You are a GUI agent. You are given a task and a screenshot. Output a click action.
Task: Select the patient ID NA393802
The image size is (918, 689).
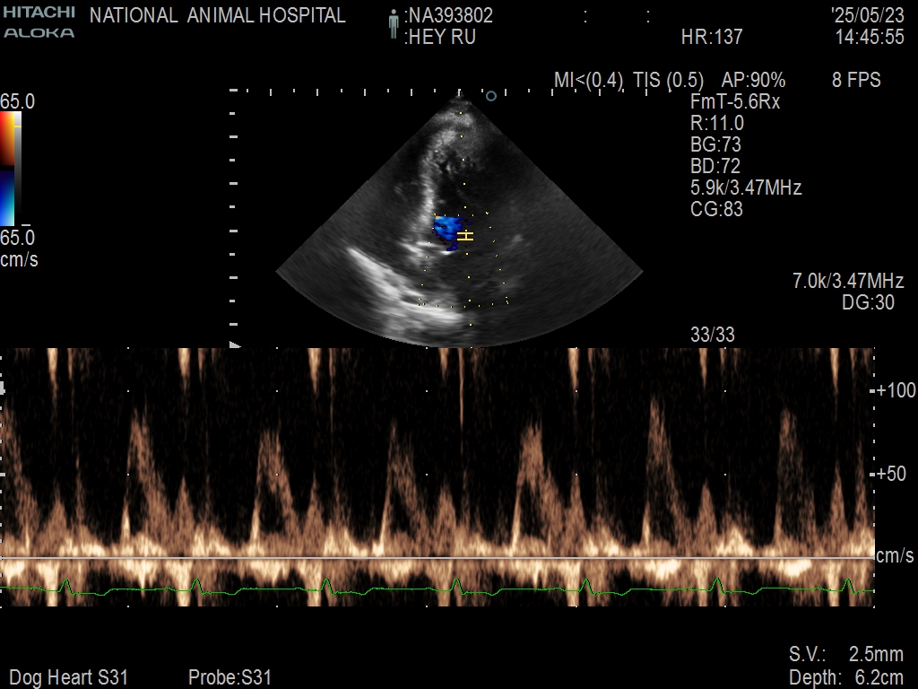click(450, 16)
